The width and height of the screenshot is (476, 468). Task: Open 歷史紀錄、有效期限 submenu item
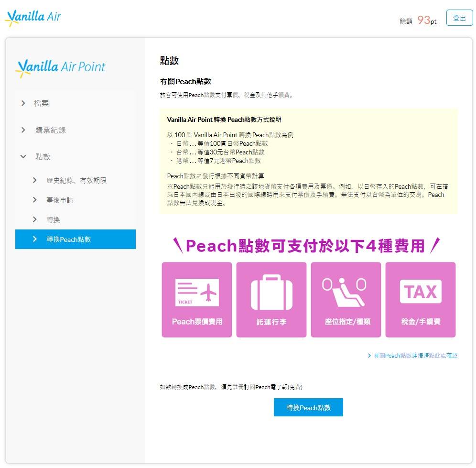pos(76,180)
